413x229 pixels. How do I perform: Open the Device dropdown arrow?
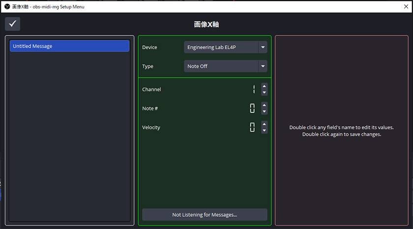[263, 47]
